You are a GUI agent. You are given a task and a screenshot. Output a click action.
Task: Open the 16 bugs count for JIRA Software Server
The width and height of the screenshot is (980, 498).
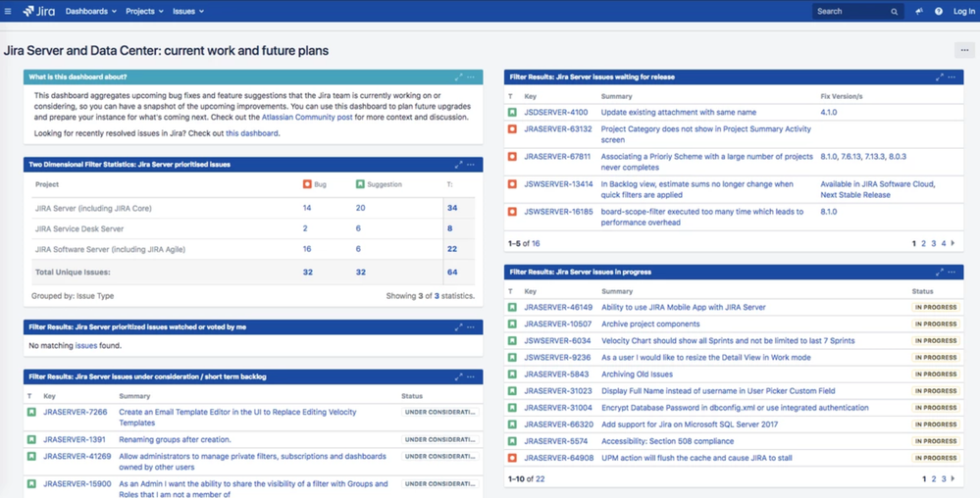307,249
